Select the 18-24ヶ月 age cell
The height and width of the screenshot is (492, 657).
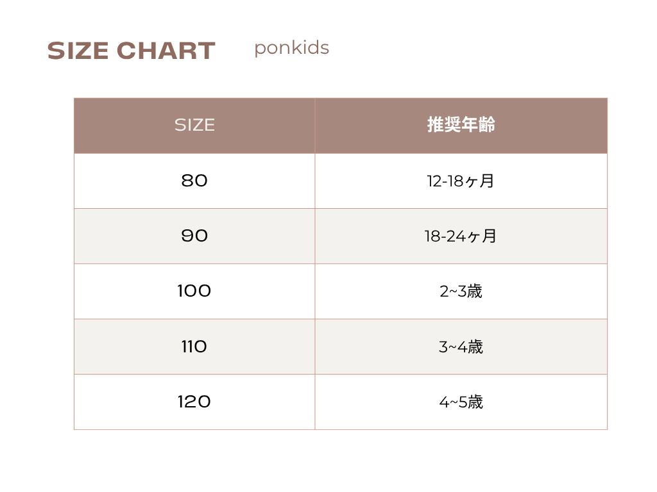[461, 236]
